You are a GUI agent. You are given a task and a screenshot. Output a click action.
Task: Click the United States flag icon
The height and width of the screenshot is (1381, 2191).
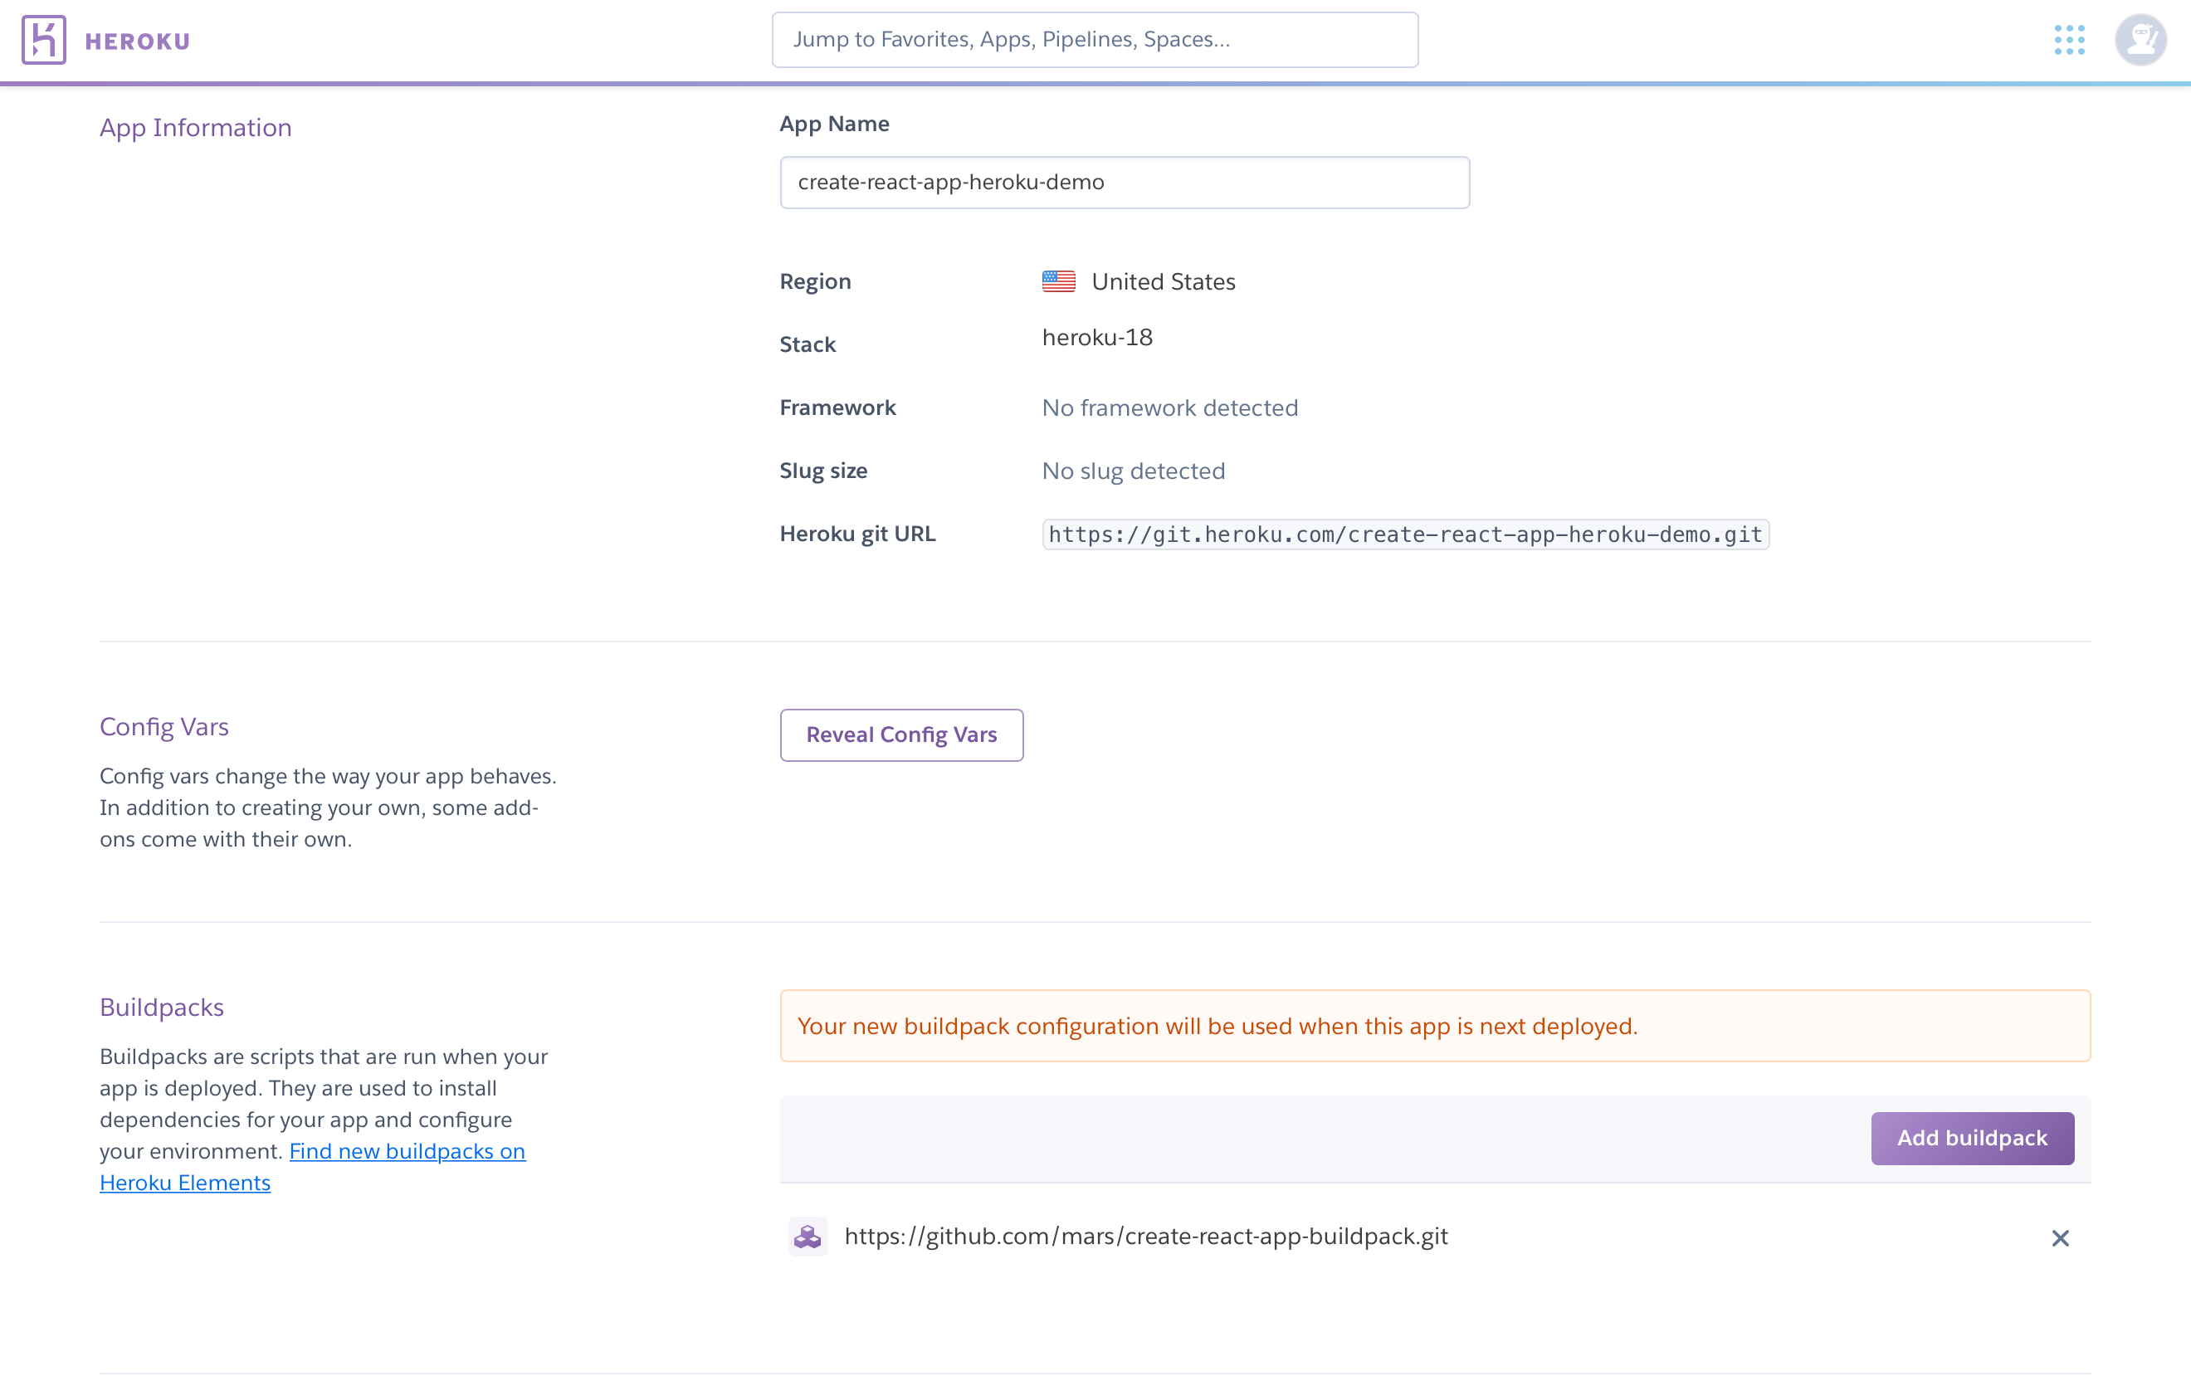1058,281
